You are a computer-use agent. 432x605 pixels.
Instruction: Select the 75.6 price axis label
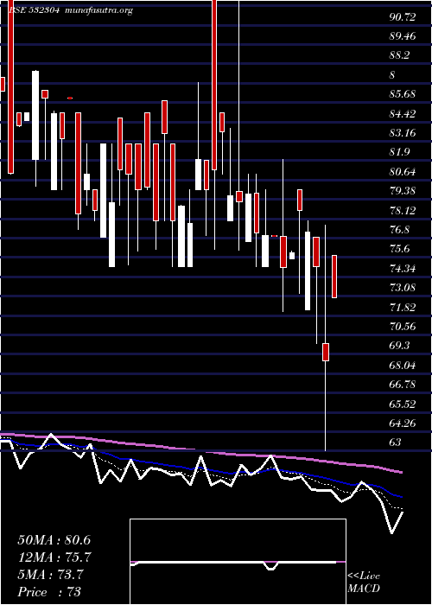399,249
